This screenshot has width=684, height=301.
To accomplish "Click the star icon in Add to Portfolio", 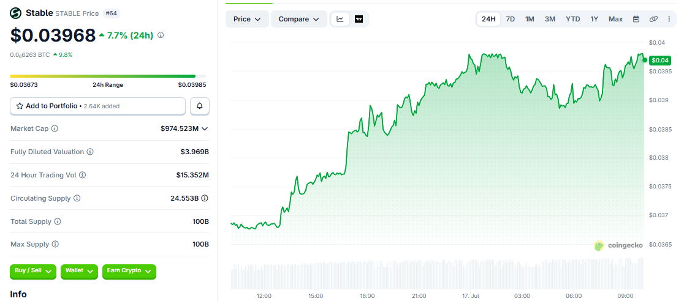I will (20, 106).
